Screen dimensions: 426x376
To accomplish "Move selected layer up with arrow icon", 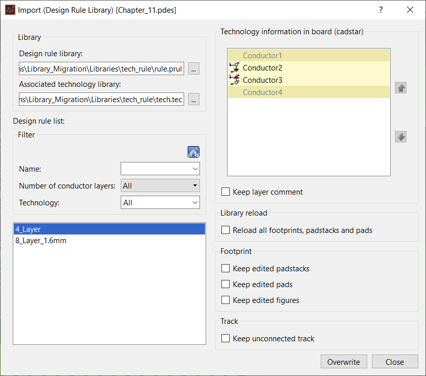I will [x=401, y=88].
